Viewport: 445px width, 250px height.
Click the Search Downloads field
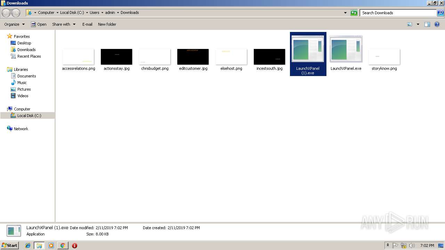(x=398, y=13)
